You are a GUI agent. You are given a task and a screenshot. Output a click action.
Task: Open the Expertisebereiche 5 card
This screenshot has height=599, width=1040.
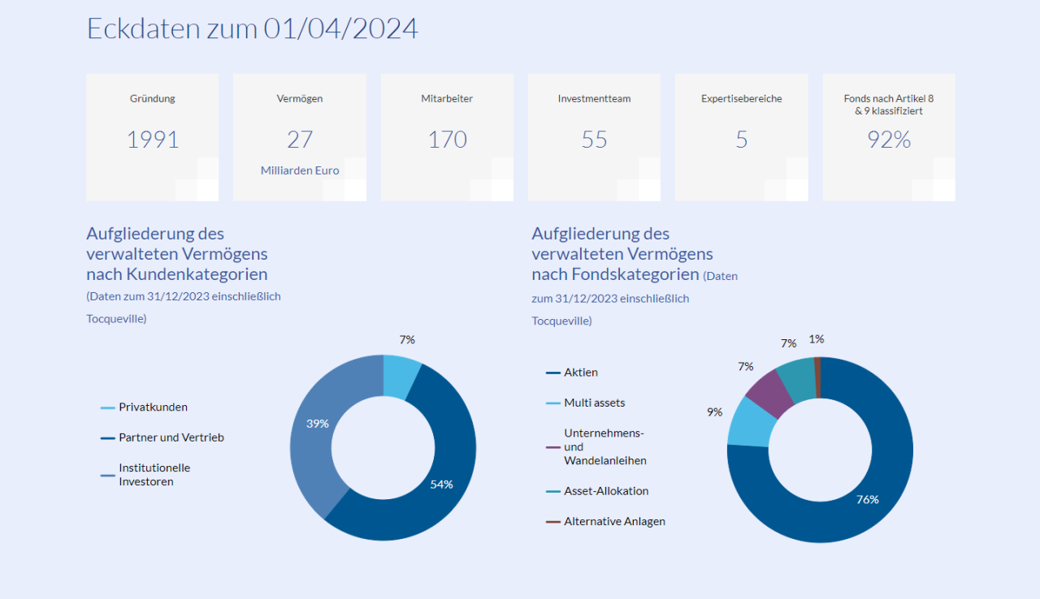[741, 137]
